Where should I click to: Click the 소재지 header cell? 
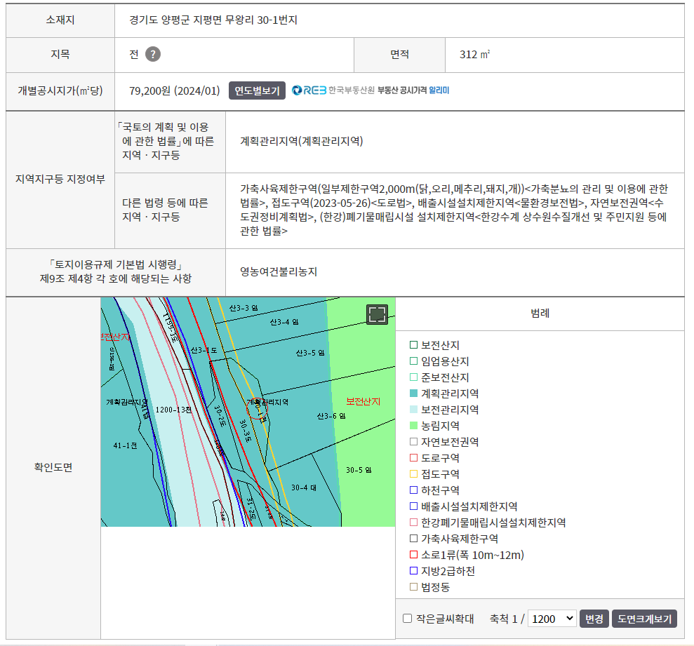tap(60, 20)
